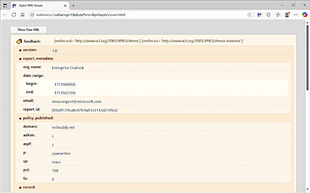Open the favorites list icon
The width and height of the screenshot is (310, 193).
(x=278, y=15)
